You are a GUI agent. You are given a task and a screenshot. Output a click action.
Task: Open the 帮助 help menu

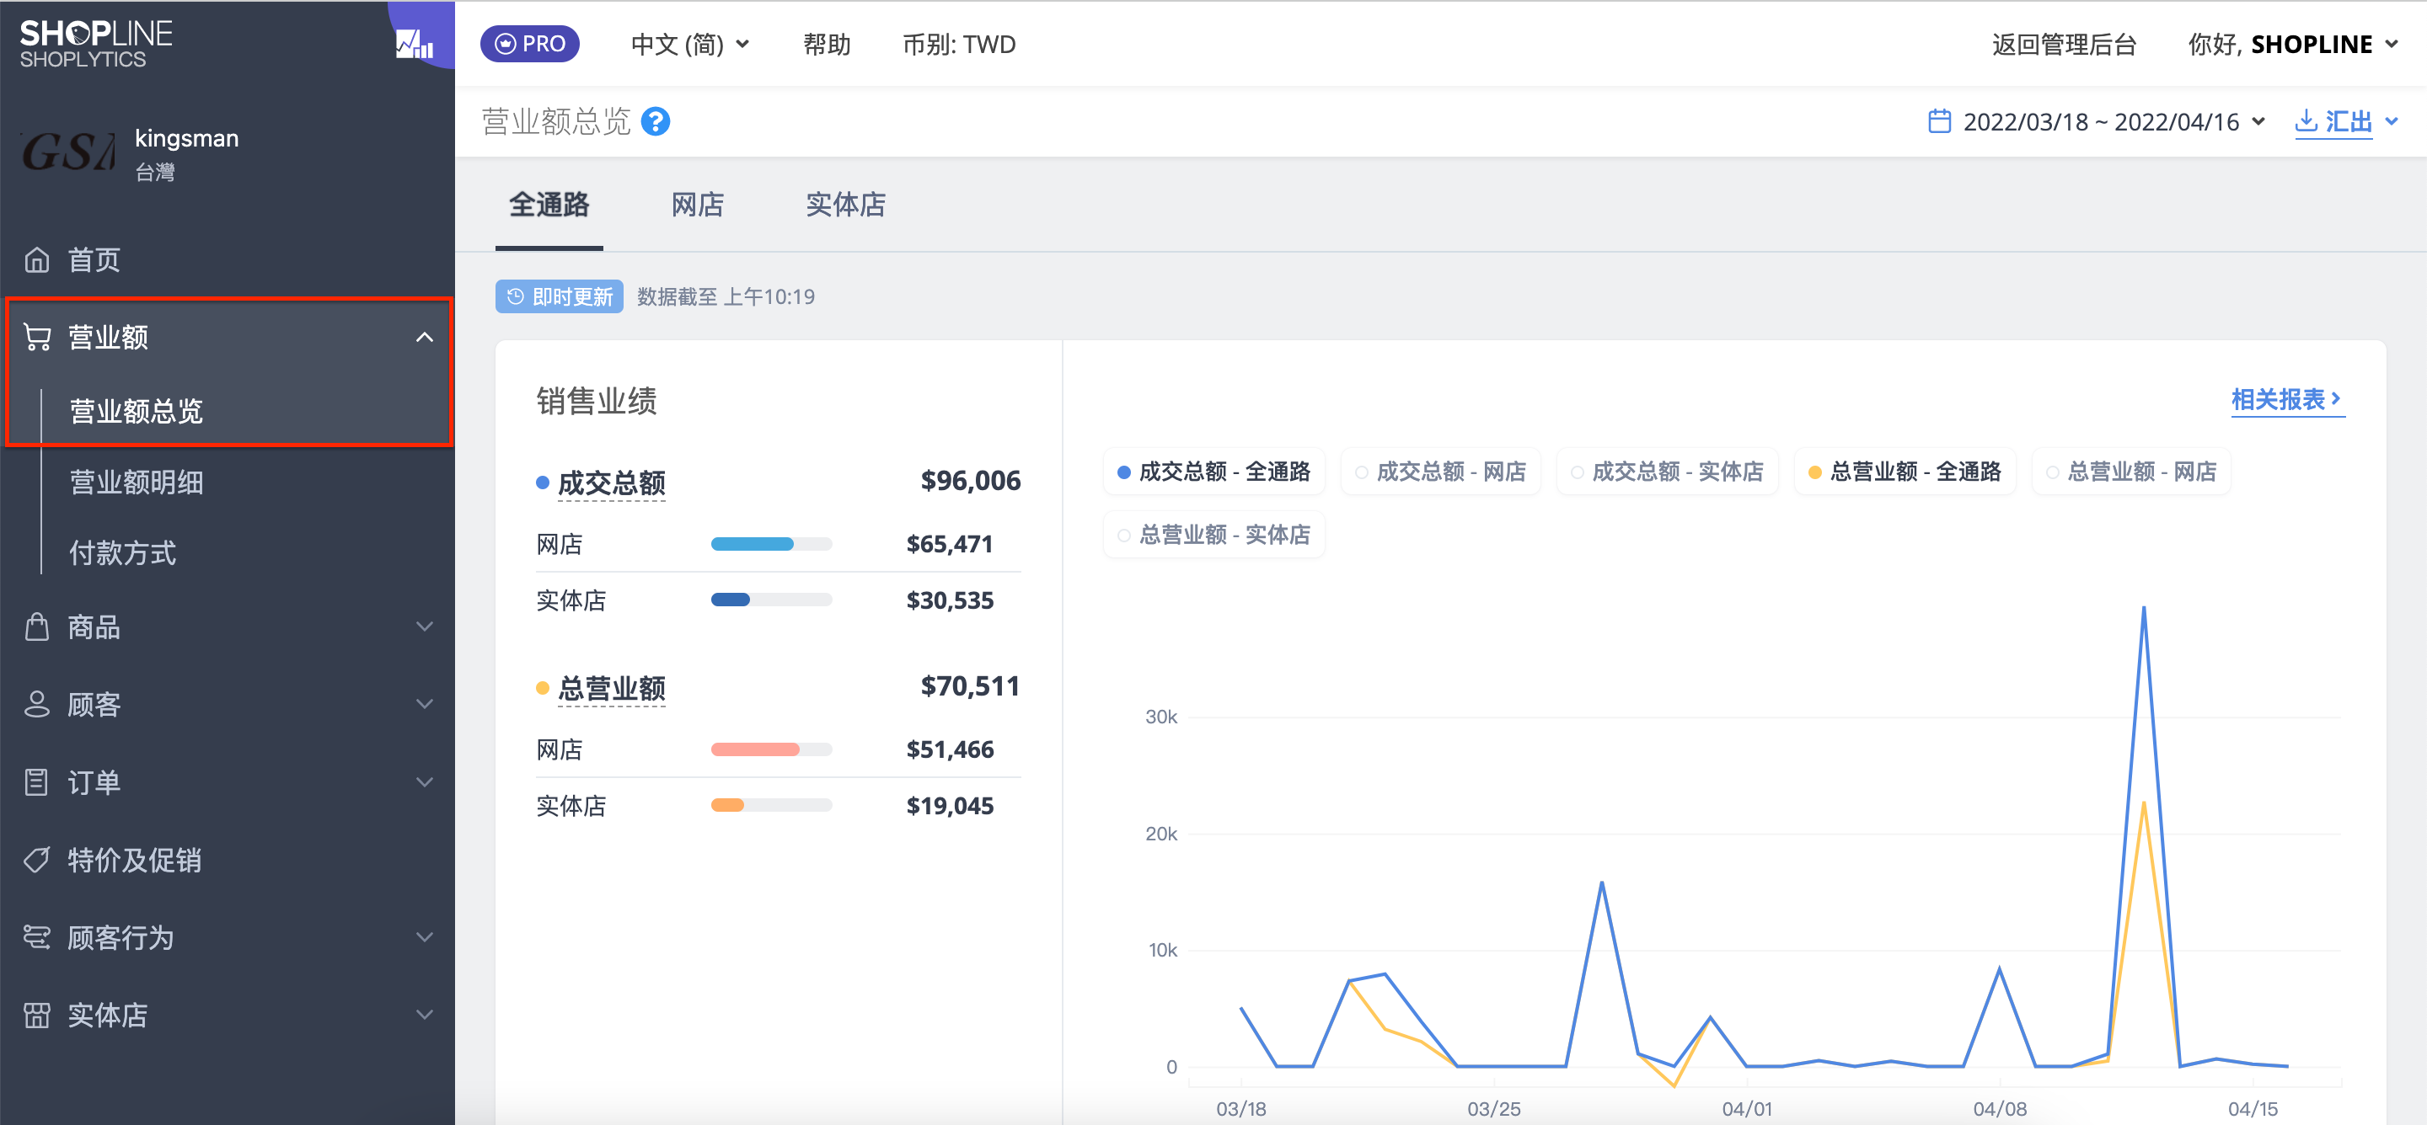coord(826,45)
